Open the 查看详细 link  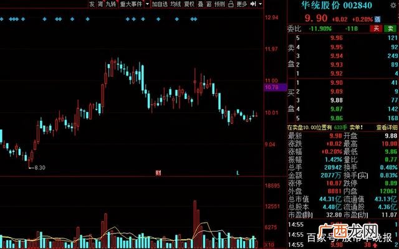click(x=387, y=127)
